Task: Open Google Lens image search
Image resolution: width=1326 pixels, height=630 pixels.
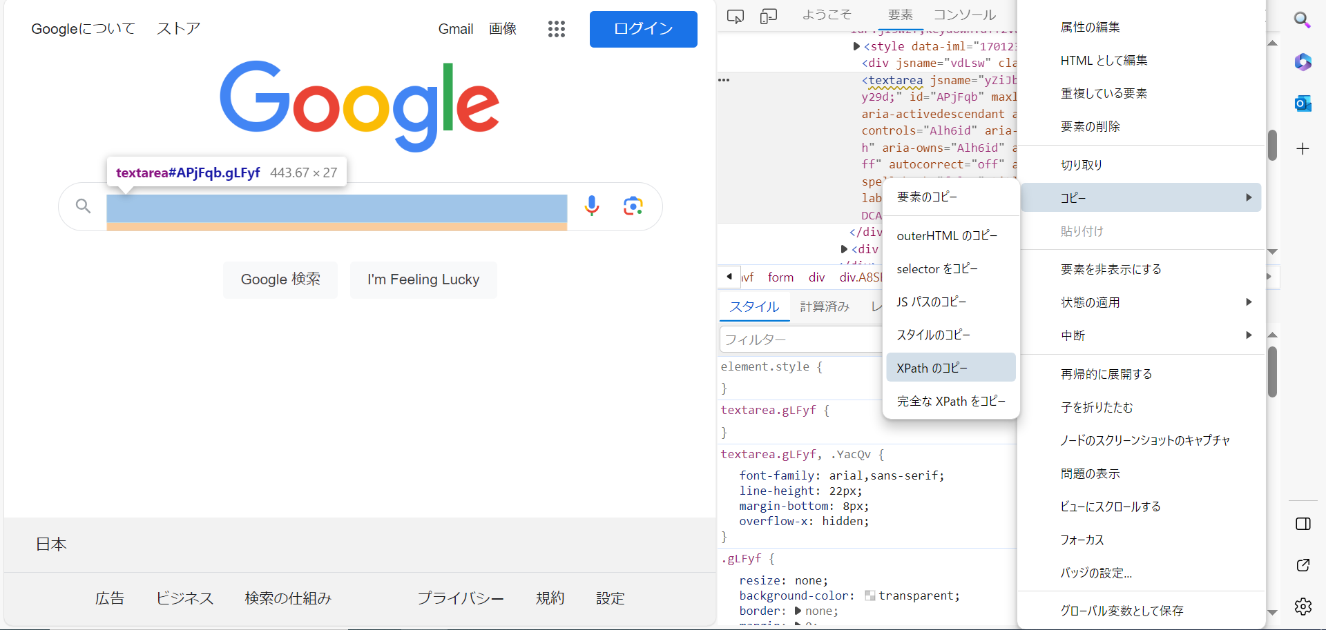Action: (x=633, y=206)
